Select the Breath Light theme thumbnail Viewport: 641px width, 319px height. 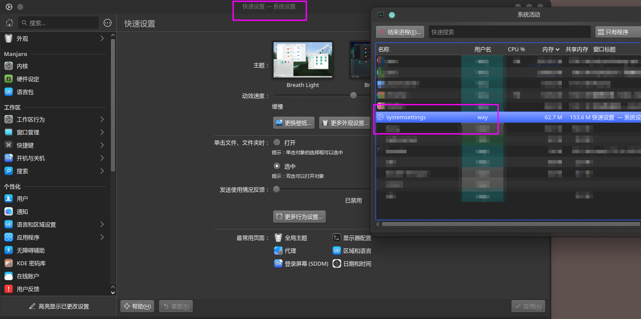(x=303, y=60)
